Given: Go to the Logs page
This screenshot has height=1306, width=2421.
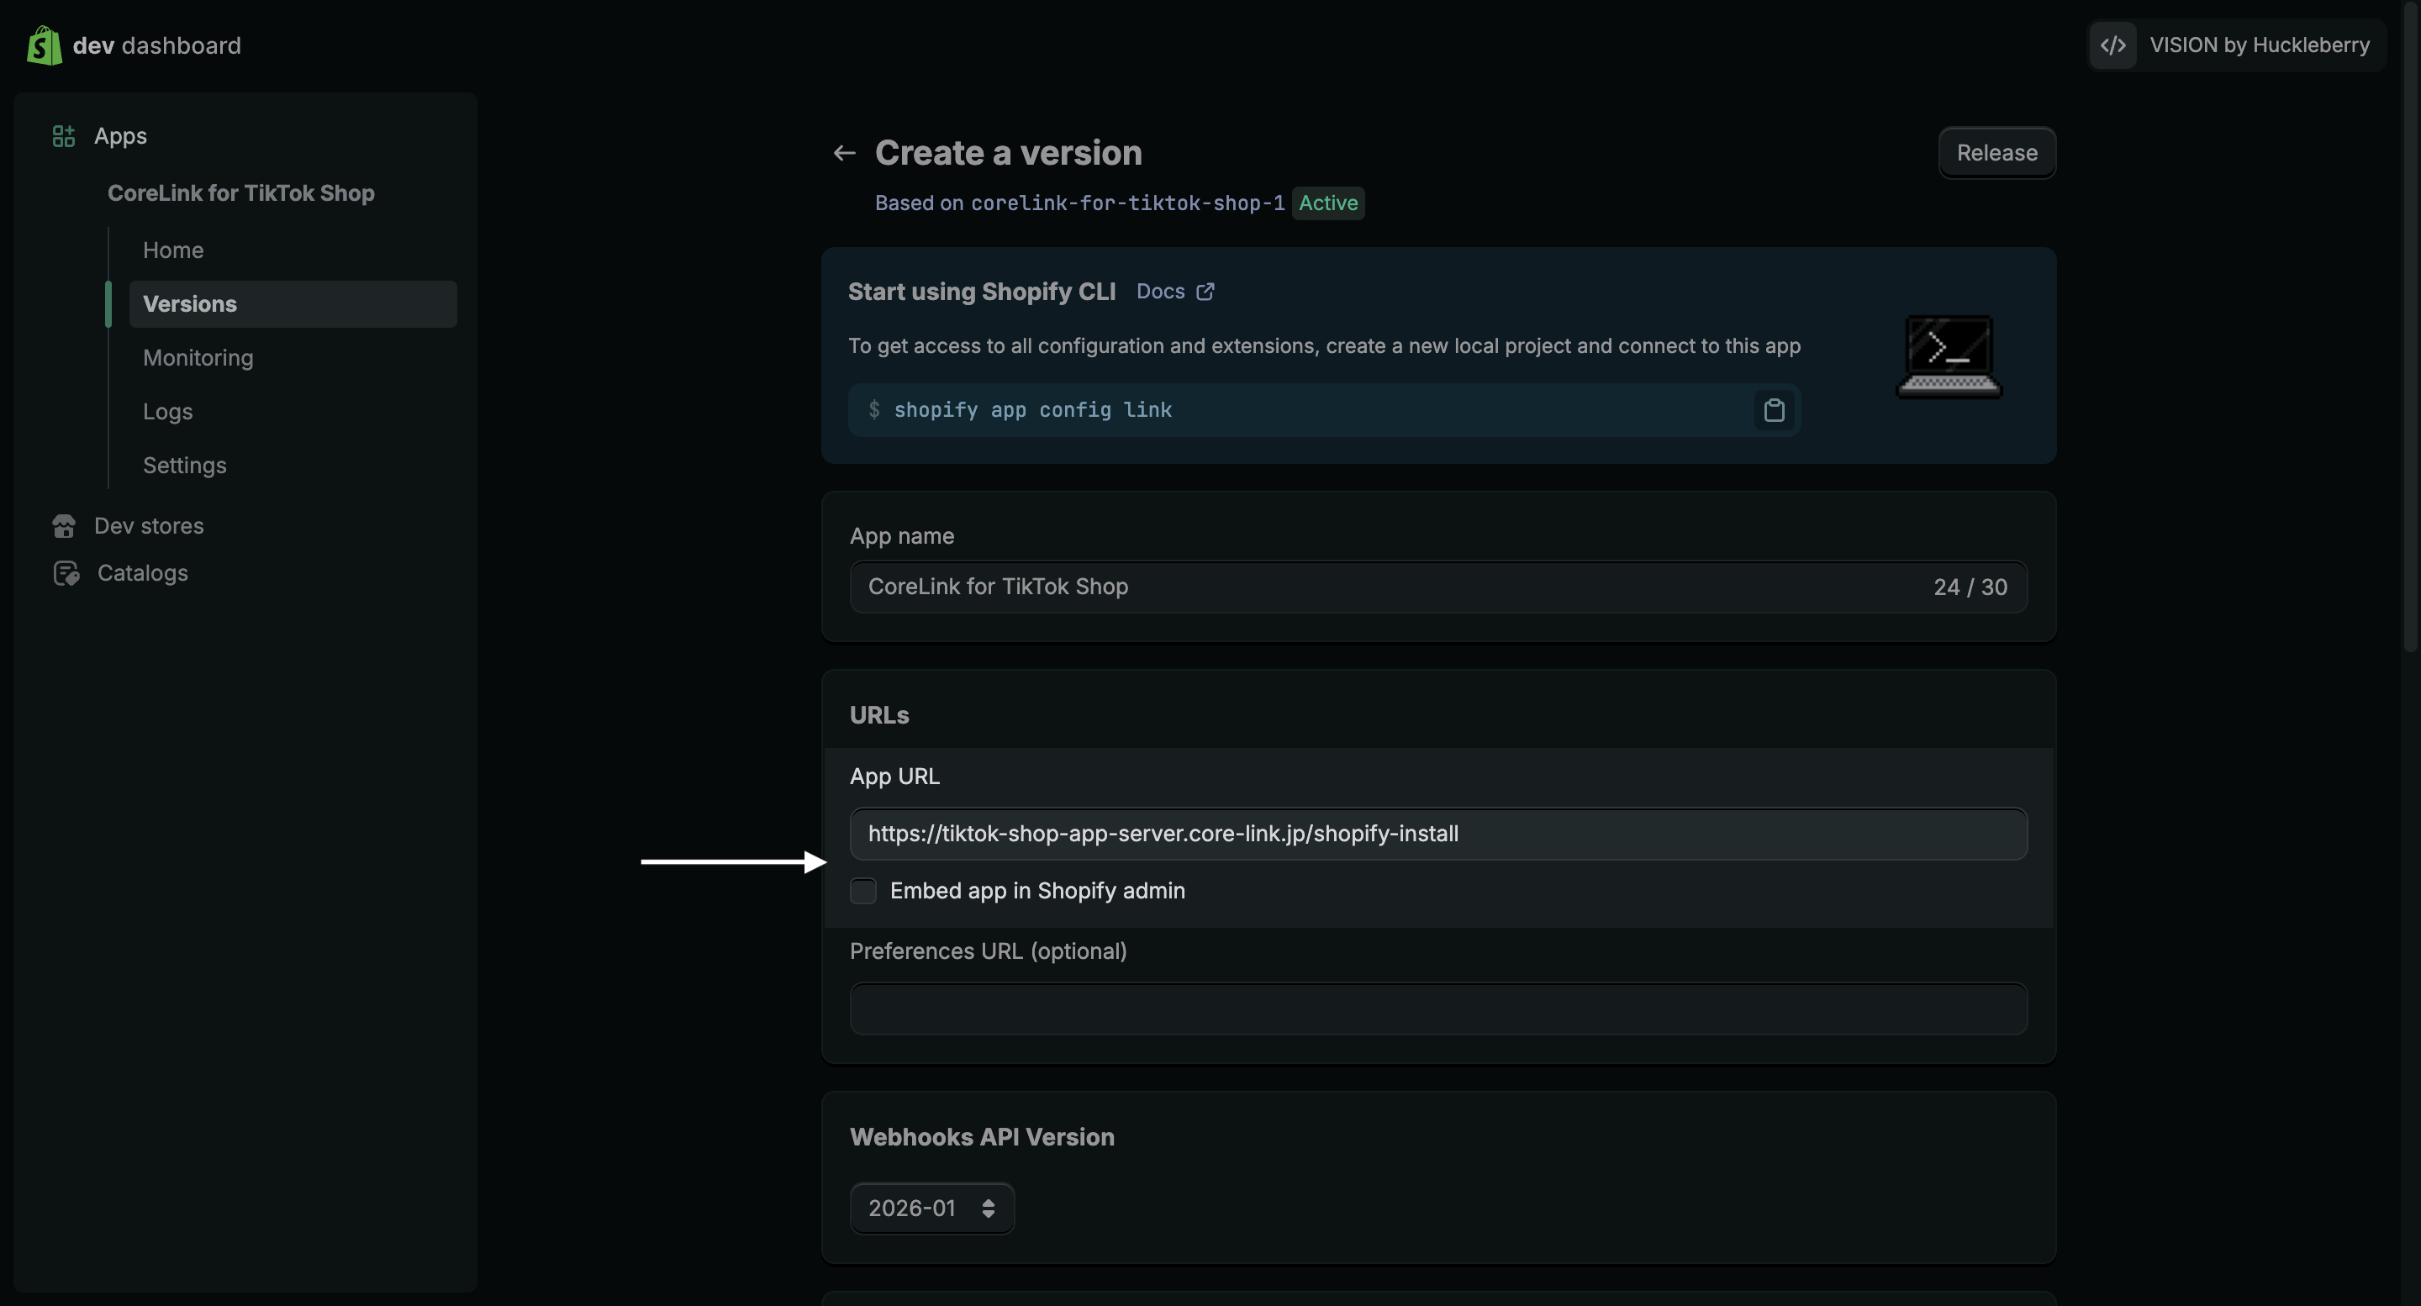Looking at the screenshot, I should click(167, 412).
